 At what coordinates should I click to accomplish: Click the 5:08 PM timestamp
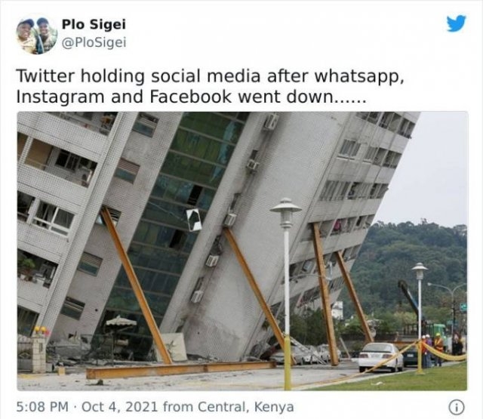pyautogui.click(x=42, y=407)
